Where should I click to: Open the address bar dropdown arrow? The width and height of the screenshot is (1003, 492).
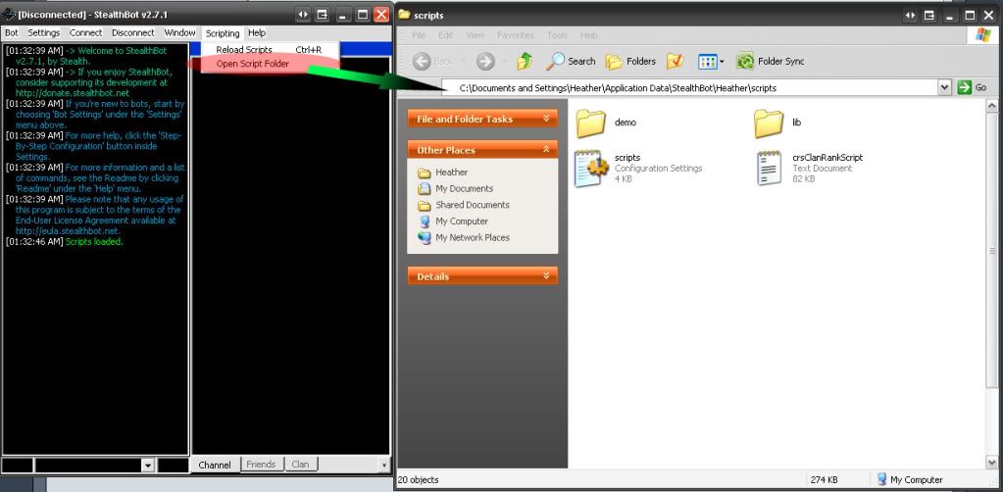(945, 87)
